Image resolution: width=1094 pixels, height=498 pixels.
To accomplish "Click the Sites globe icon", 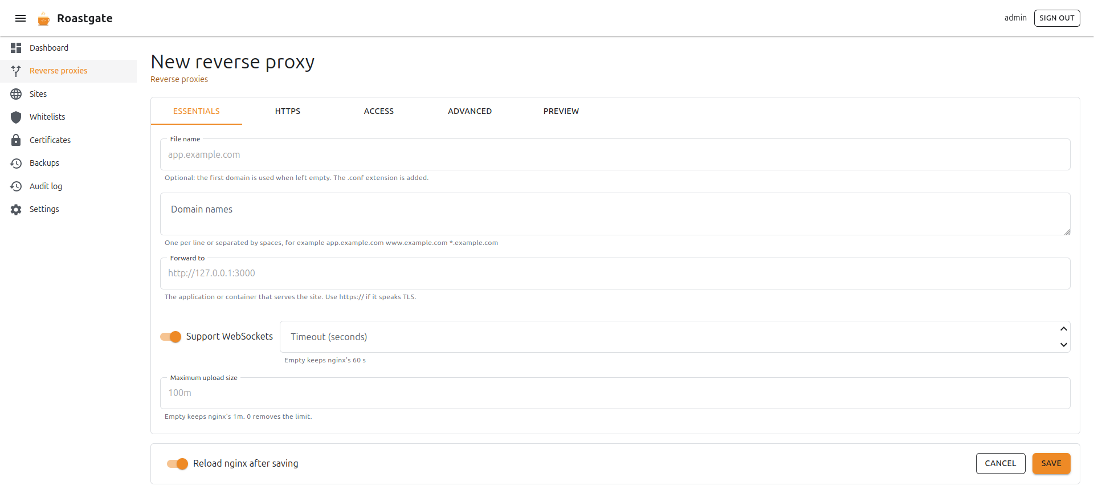I will tap(16, 94).
